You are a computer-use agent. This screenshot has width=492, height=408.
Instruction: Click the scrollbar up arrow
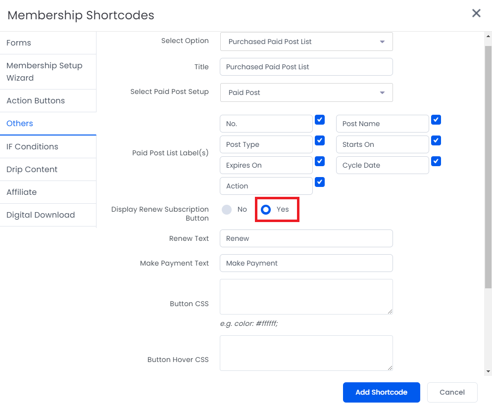point(488,36)
